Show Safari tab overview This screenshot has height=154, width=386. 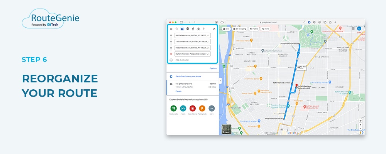(x=325, y=22)
